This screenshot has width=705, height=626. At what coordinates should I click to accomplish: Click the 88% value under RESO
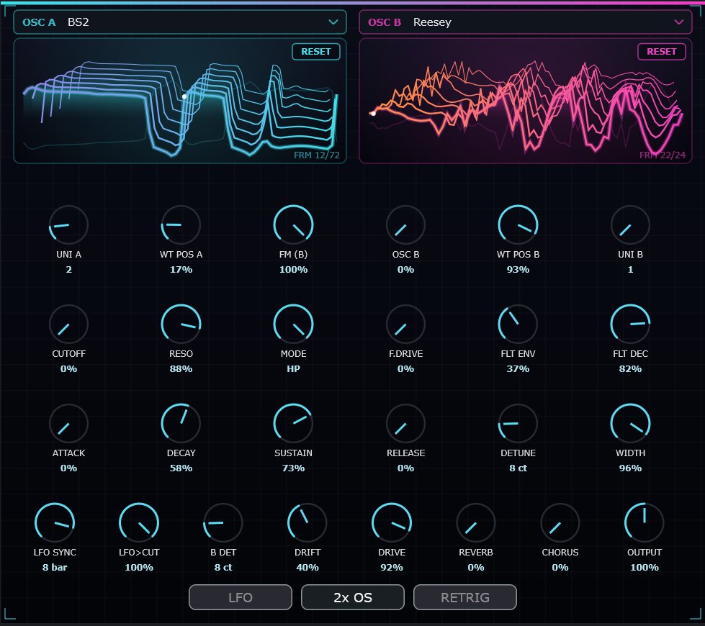181,369
